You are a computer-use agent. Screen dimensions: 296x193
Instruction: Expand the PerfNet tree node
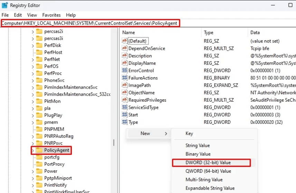(x=33, y=60)
